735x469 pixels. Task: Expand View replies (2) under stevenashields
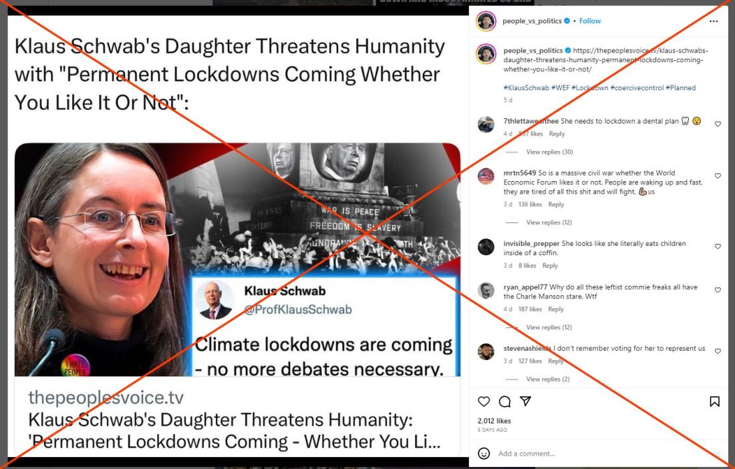pyautogui.click(x=547, y=379)
